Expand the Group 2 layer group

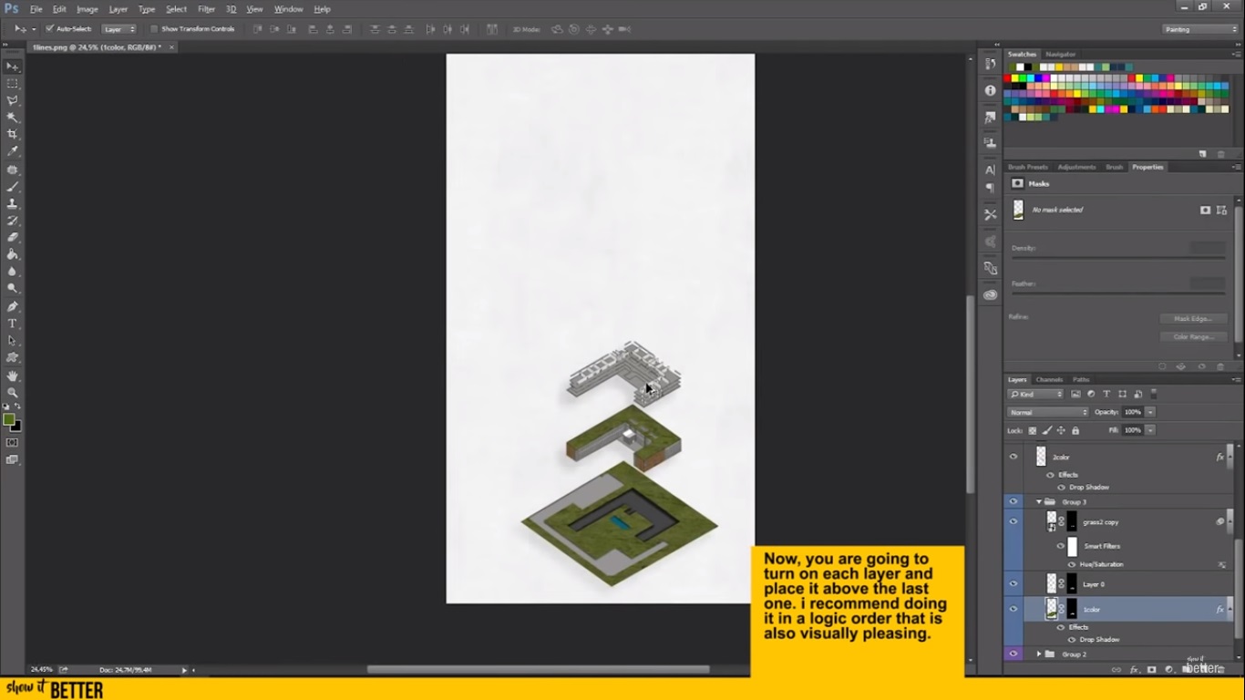(1040, 654)
